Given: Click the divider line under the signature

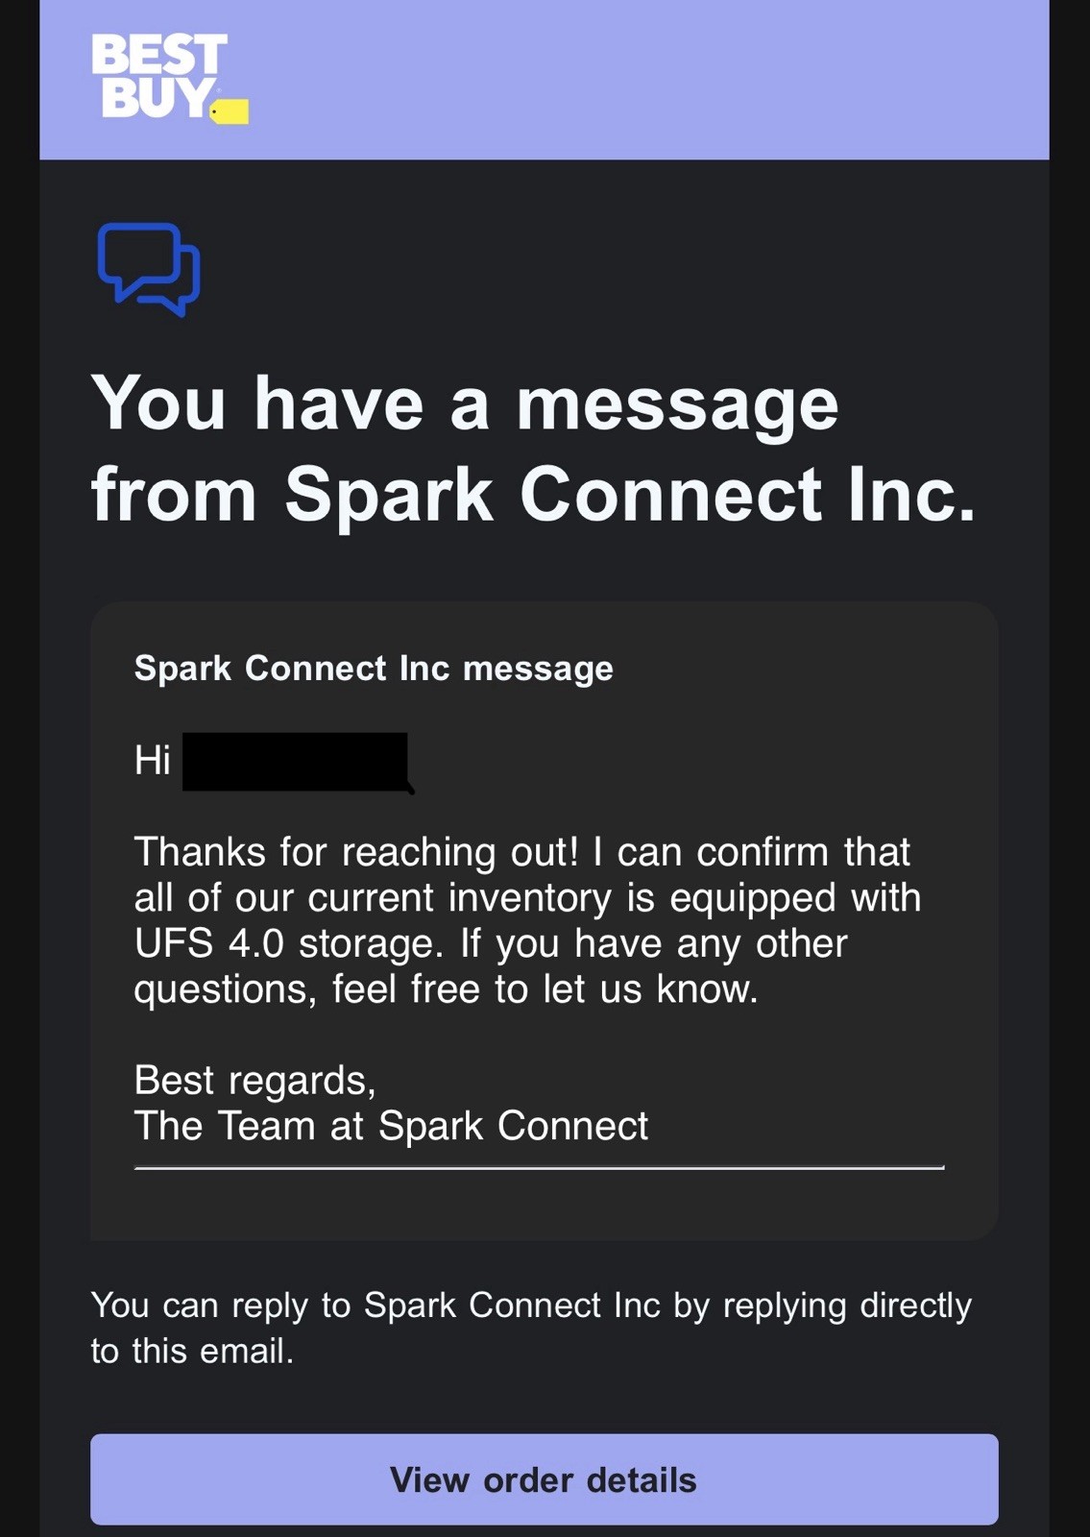Looking at the screenshot, I should (540, 1168).
